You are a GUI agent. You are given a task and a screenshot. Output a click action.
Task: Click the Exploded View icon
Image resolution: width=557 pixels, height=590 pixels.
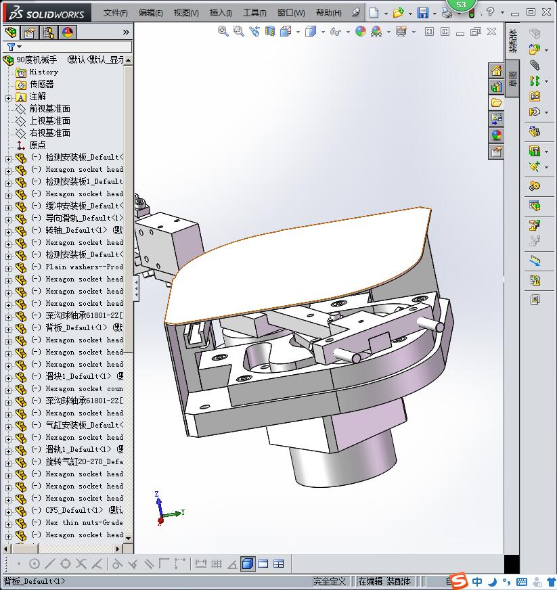tap(535, 225)
